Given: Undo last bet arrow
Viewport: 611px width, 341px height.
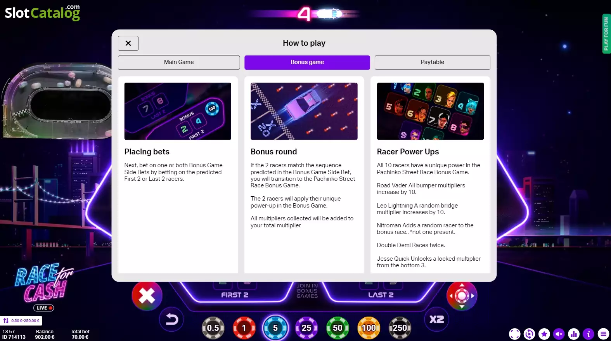Looking at the screenshot, I should pos(172,319).
